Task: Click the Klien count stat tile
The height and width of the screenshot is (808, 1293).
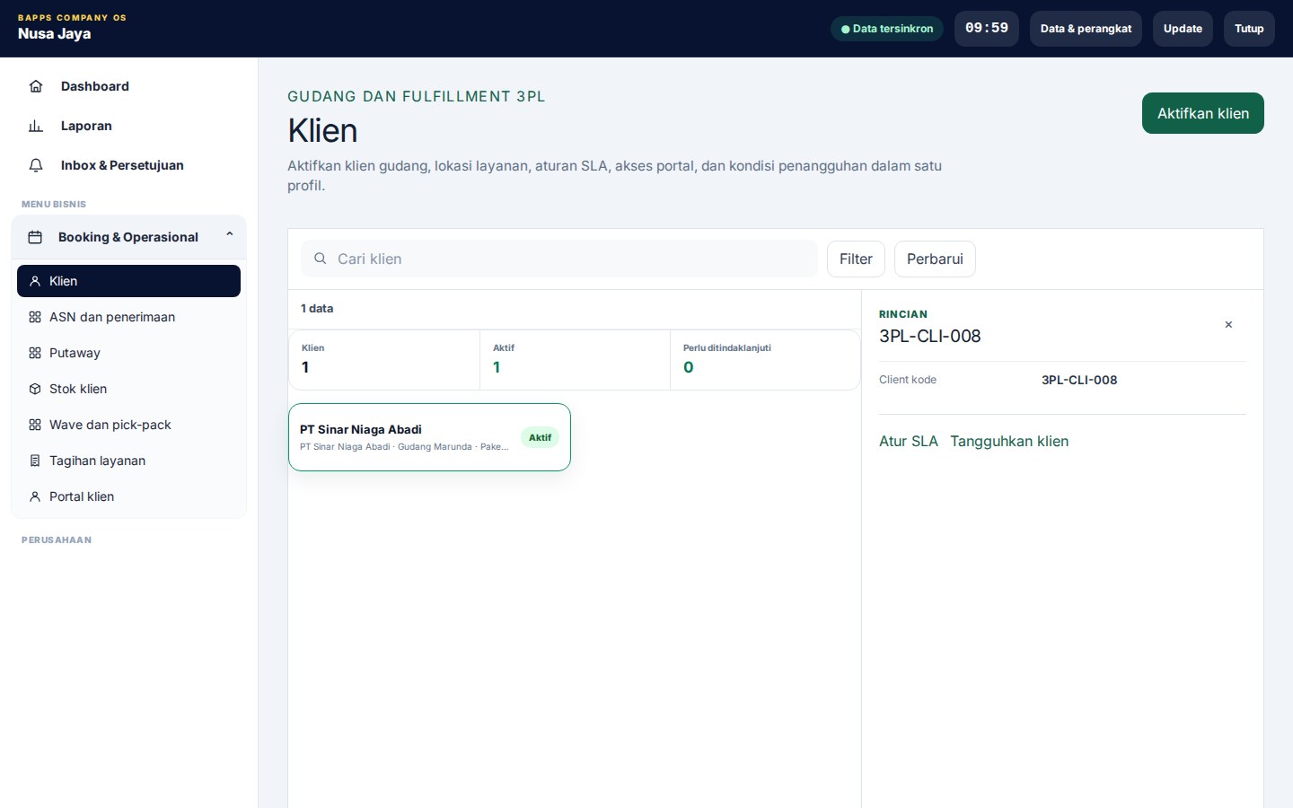Action: 384,360
